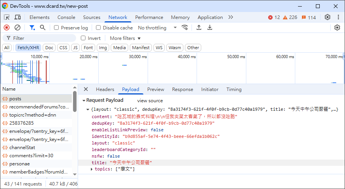345x189 pixels.
Task: Click the issues count 114
Action: point(309,17)
